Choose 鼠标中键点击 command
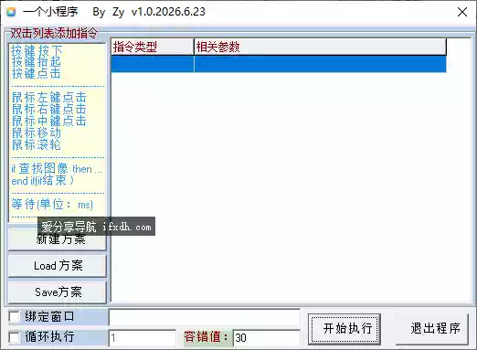477x350 pixels. [49, 121]
